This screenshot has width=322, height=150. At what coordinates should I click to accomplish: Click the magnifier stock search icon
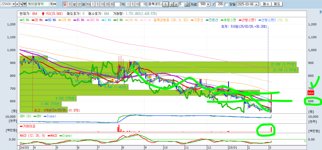(21, 4)
